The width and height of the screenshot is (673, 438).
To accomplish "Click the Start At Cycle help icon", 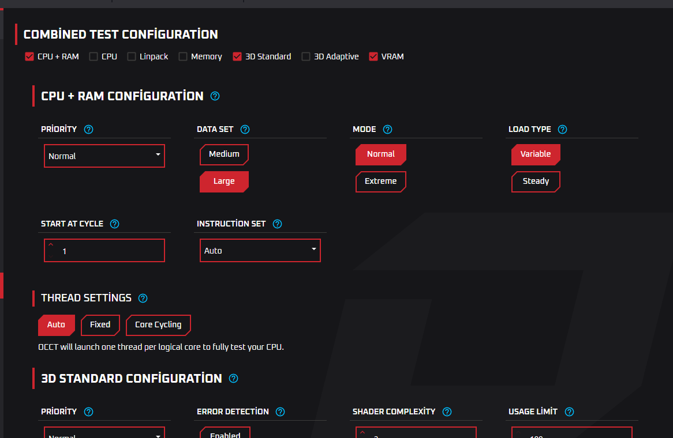I will click(x=114, y=224).
